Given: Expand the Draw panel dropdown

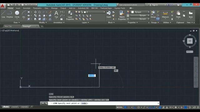Looking at the screenshot, I should (x=17, y=22).
